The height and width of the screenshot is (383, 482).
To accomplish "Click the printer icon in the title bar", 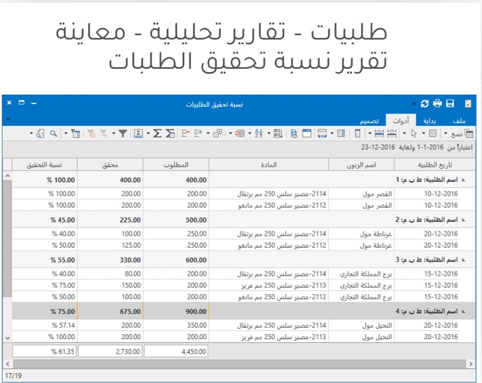I will pyautogui.click(x=437, y=103).
